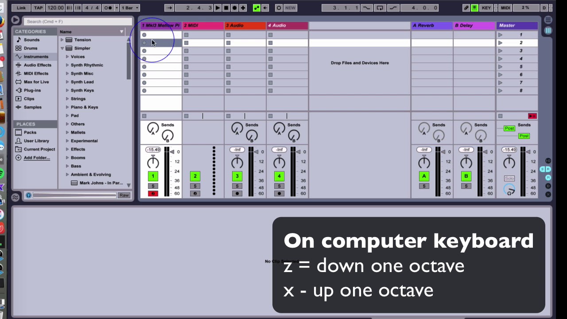Click the browser search field

pos(78,21)
